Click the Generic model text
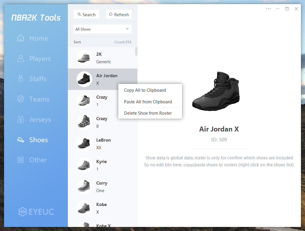The width and height of the screenshot is (305, 231). pos(104,62)
